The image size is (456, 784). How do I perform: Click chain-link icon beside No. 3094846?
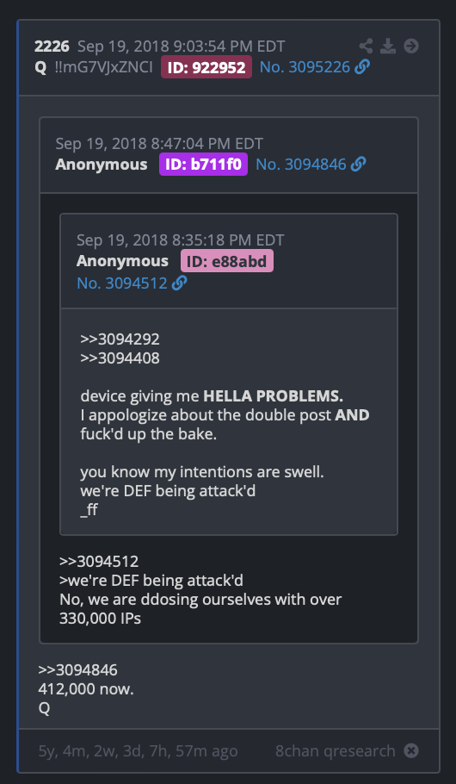pos(358,164)
